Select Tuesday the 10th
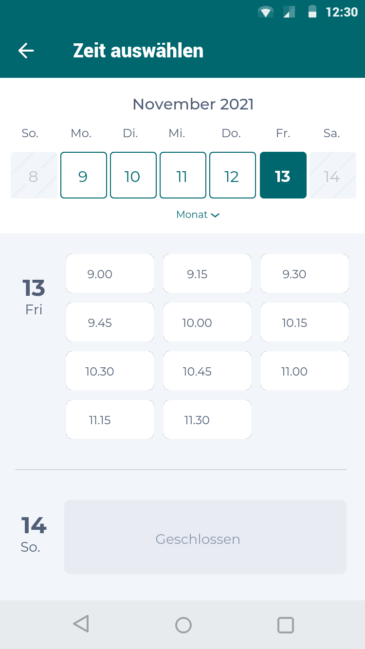The height and width of the screenshot is (649, 365). (133, 175)
